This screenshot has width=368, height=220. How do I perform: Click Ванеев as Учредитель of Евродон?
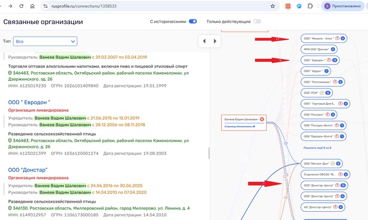tap(60, 118)
